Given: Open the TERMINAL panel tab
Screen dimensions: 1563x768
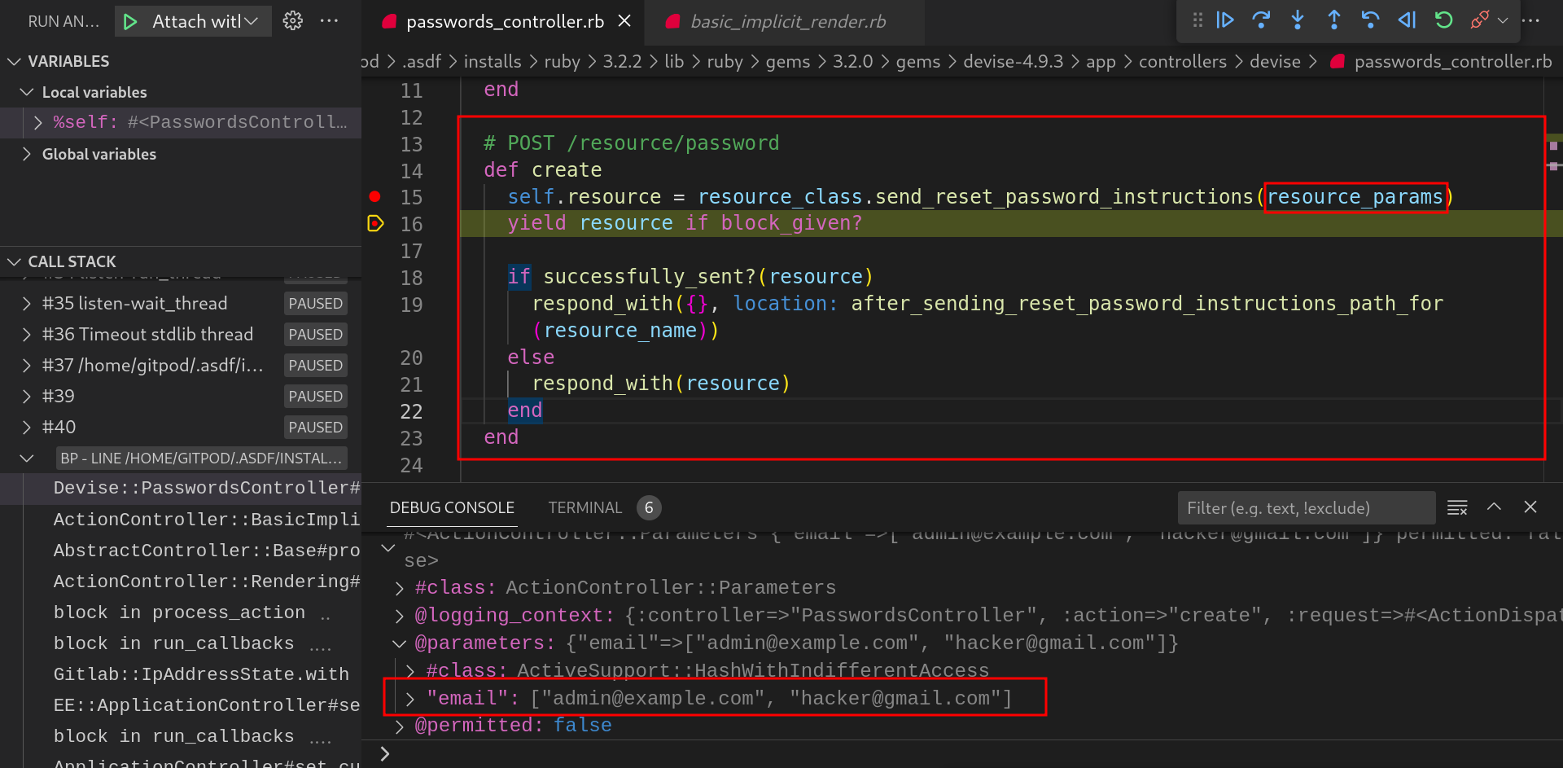Looking at the screenshot, I should coord(584,507).
